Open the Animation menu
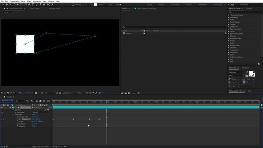 (x=37, y=1)
